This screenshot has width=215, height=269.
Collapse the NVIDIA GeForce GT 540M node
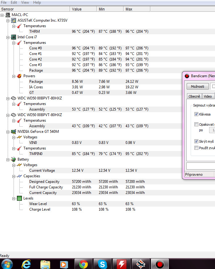[x=8, y=132]
